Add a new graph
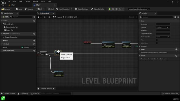This screenshot has height=101, width=180. point(34,21)
